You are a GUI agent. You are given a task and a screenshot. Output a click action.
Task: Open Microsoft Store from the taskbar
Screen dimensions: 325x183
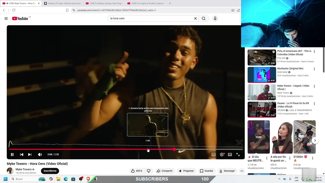click(x=73, y=179)
